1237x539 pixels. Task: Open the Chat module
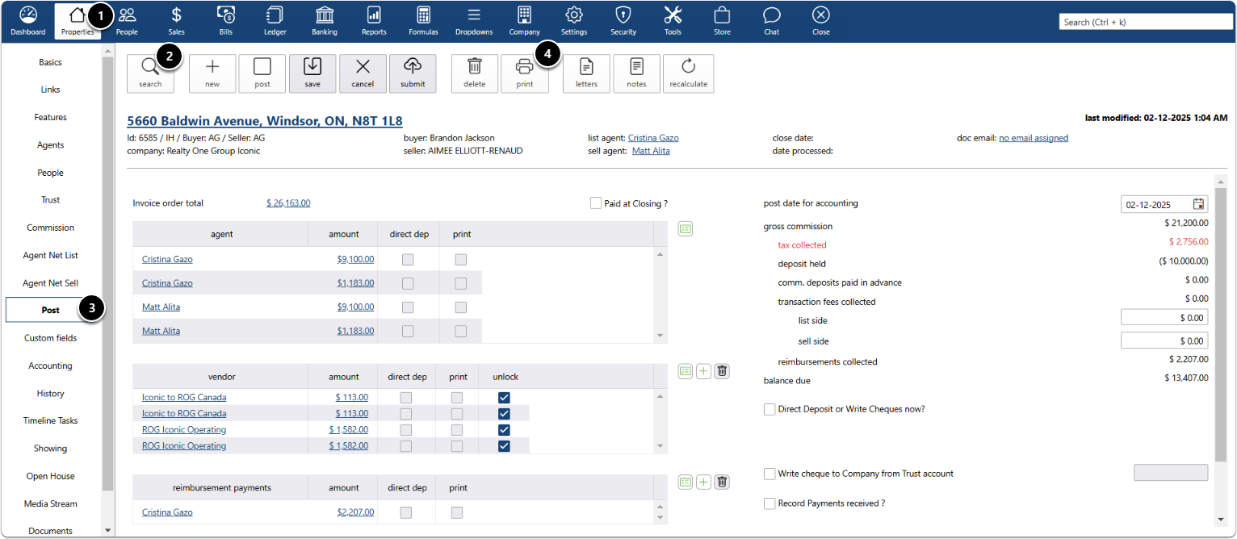(x=772, y=21)
